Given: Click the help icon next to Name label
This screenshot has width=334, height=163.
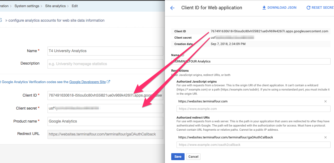Looking at the screenshot, I should pos(182,55).
